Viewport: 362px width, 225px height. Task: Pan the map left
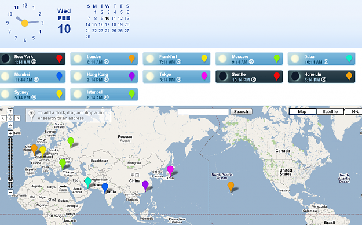(3, 118)
